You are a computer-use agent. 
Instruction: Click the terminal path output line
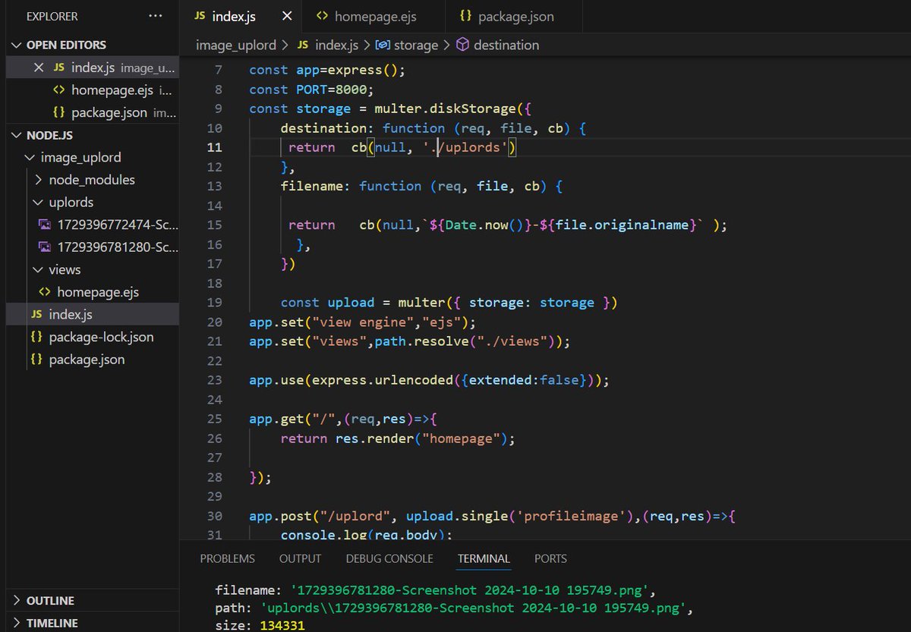454,608
